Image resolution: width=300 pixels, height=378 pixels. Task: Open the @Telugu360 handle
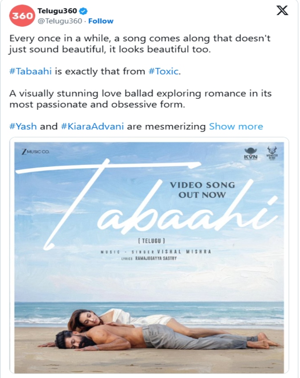point(60,21)
